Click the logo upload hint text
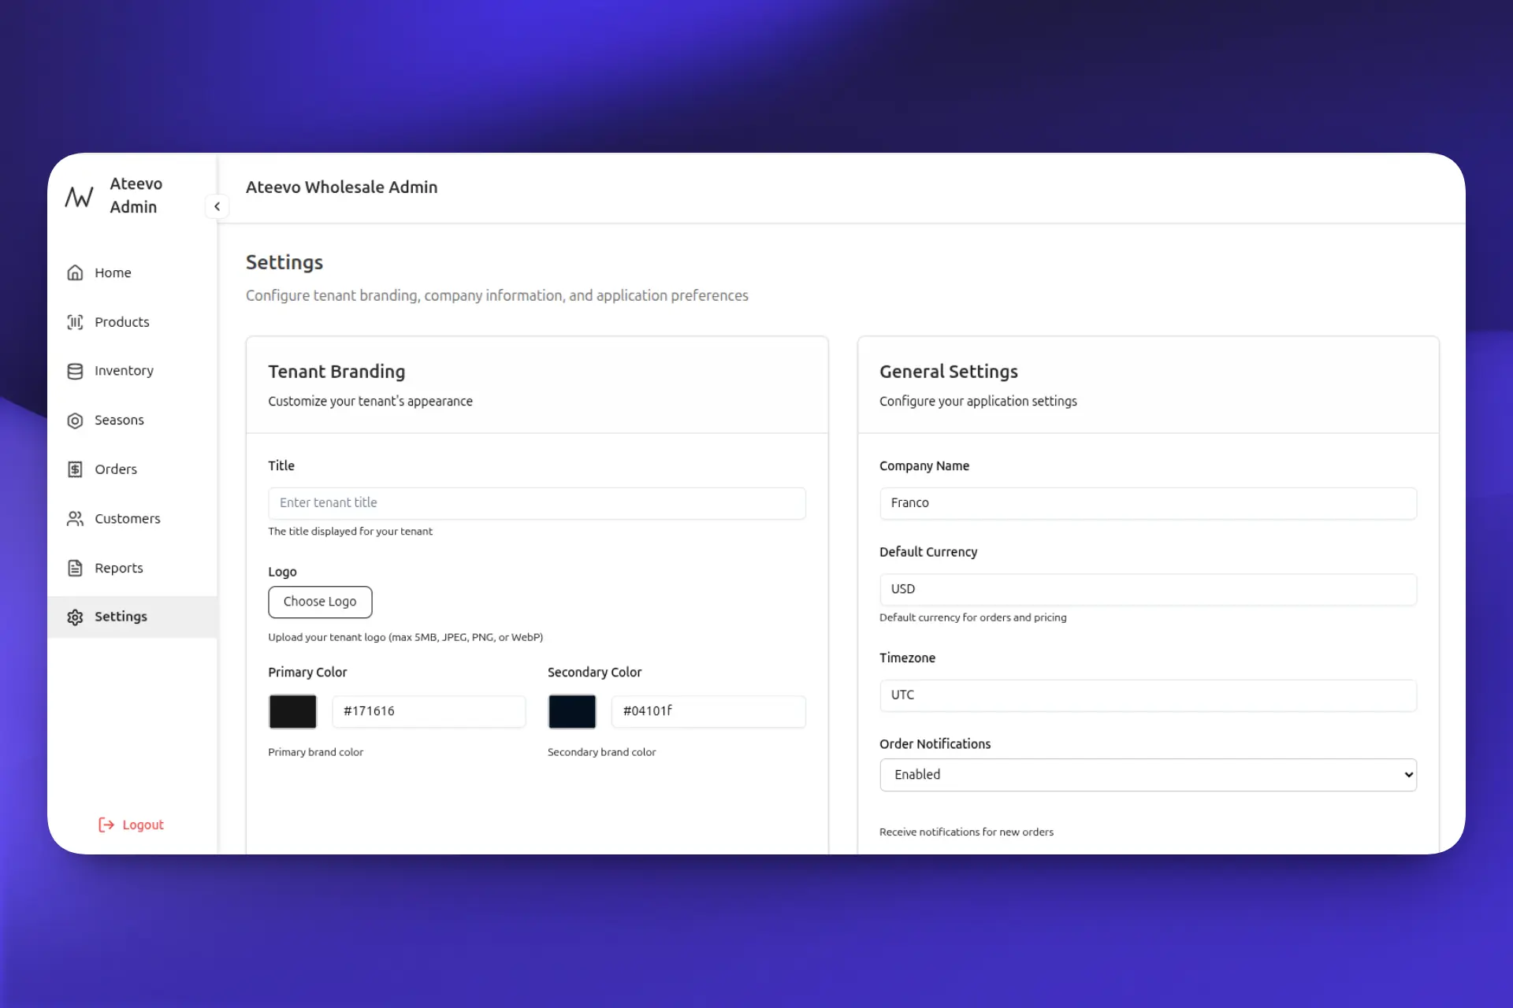The image size is (1513, 1008). [x=405, y=637]
